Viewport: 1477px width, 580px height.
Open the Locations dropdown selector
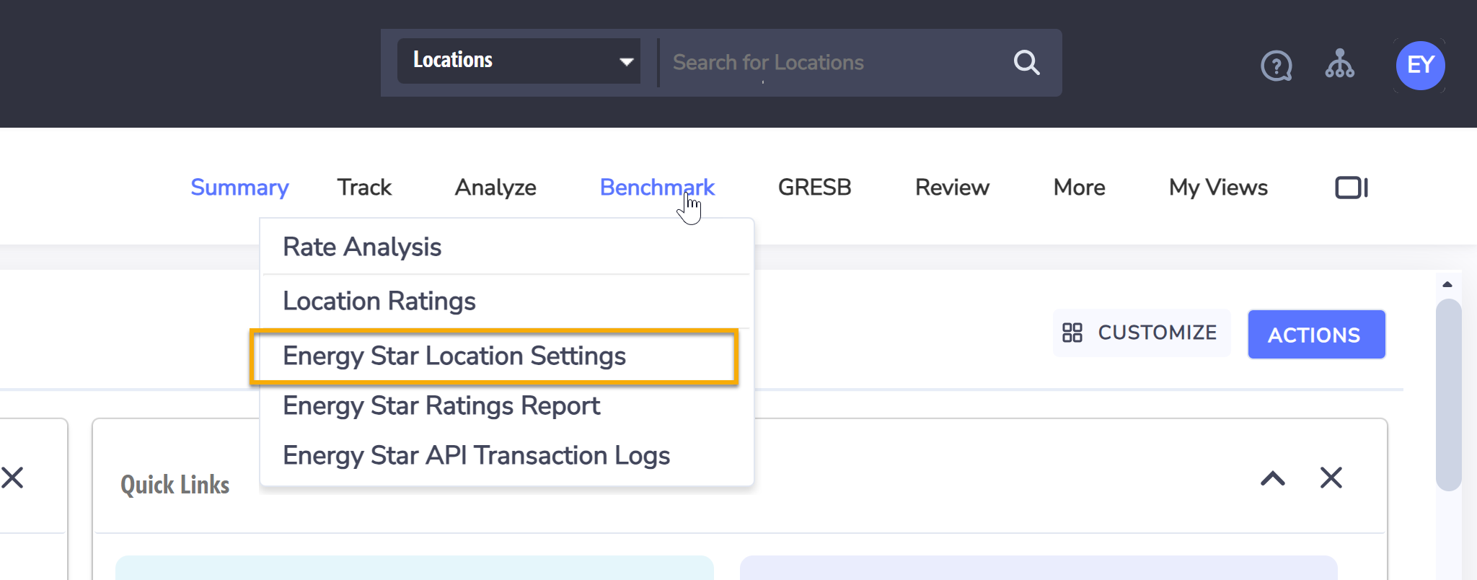click(519, 61)
